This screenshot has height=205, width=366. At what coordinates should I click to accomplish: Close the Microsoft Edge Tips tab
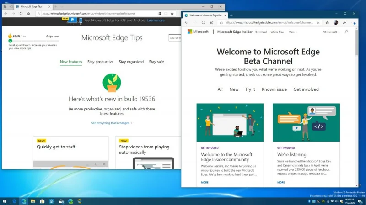[49, 7]
